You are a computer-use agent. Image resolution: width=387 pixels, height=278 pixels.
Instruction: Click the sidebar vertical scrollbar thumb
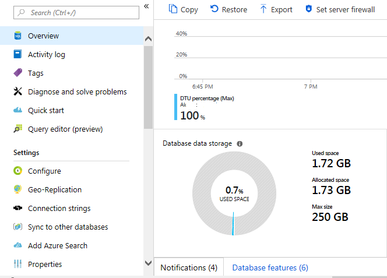pos(149,87)
